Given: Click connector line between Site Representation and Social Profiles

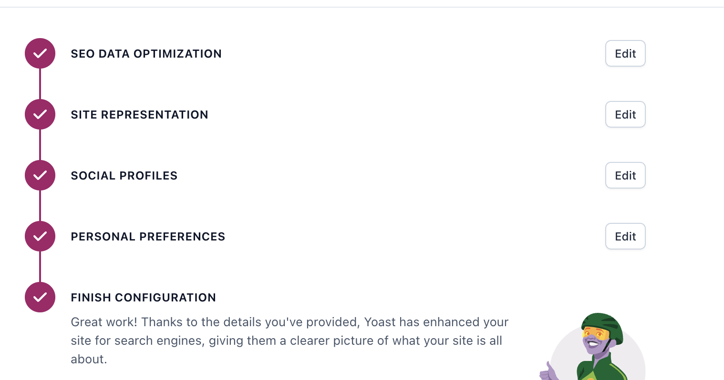Looking at the screenshot, I should (40, 145).
